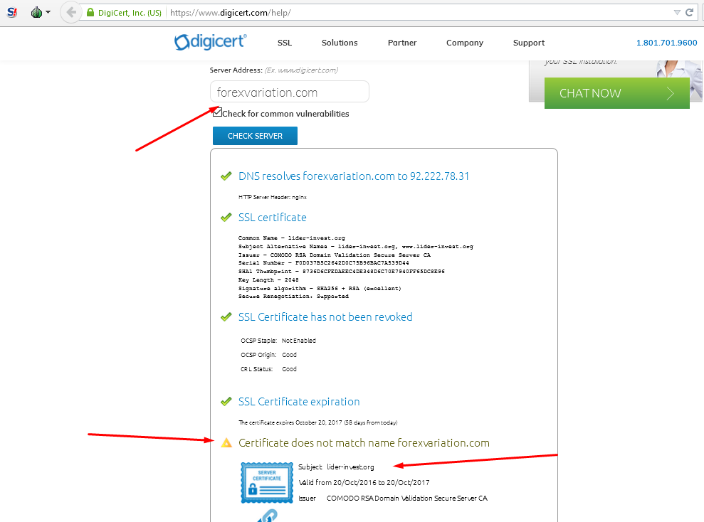Go back with the browser back arrow
Image resolution: width=704 pixels, height=522 pixels.
tap(71, 12)
